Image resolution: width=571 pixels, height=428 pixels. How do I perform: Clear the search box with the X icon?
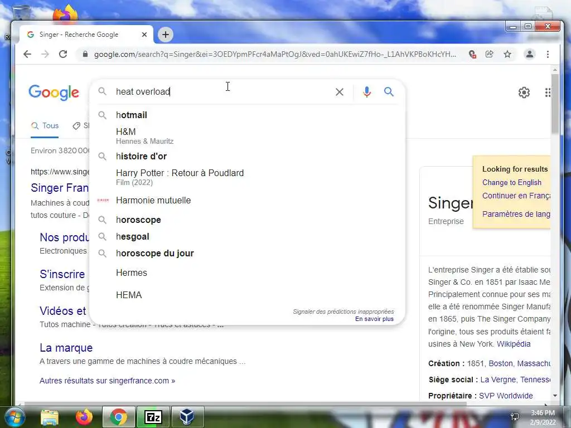(340, 92)
